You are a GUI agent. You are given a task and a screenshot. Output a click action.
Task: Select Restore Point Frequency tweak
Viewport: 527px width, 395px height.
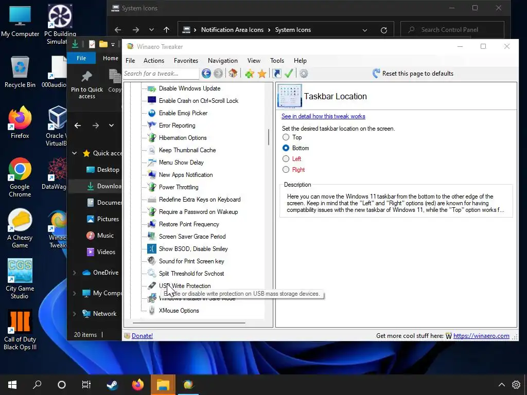pyautogui.click(x=189, y=224)
